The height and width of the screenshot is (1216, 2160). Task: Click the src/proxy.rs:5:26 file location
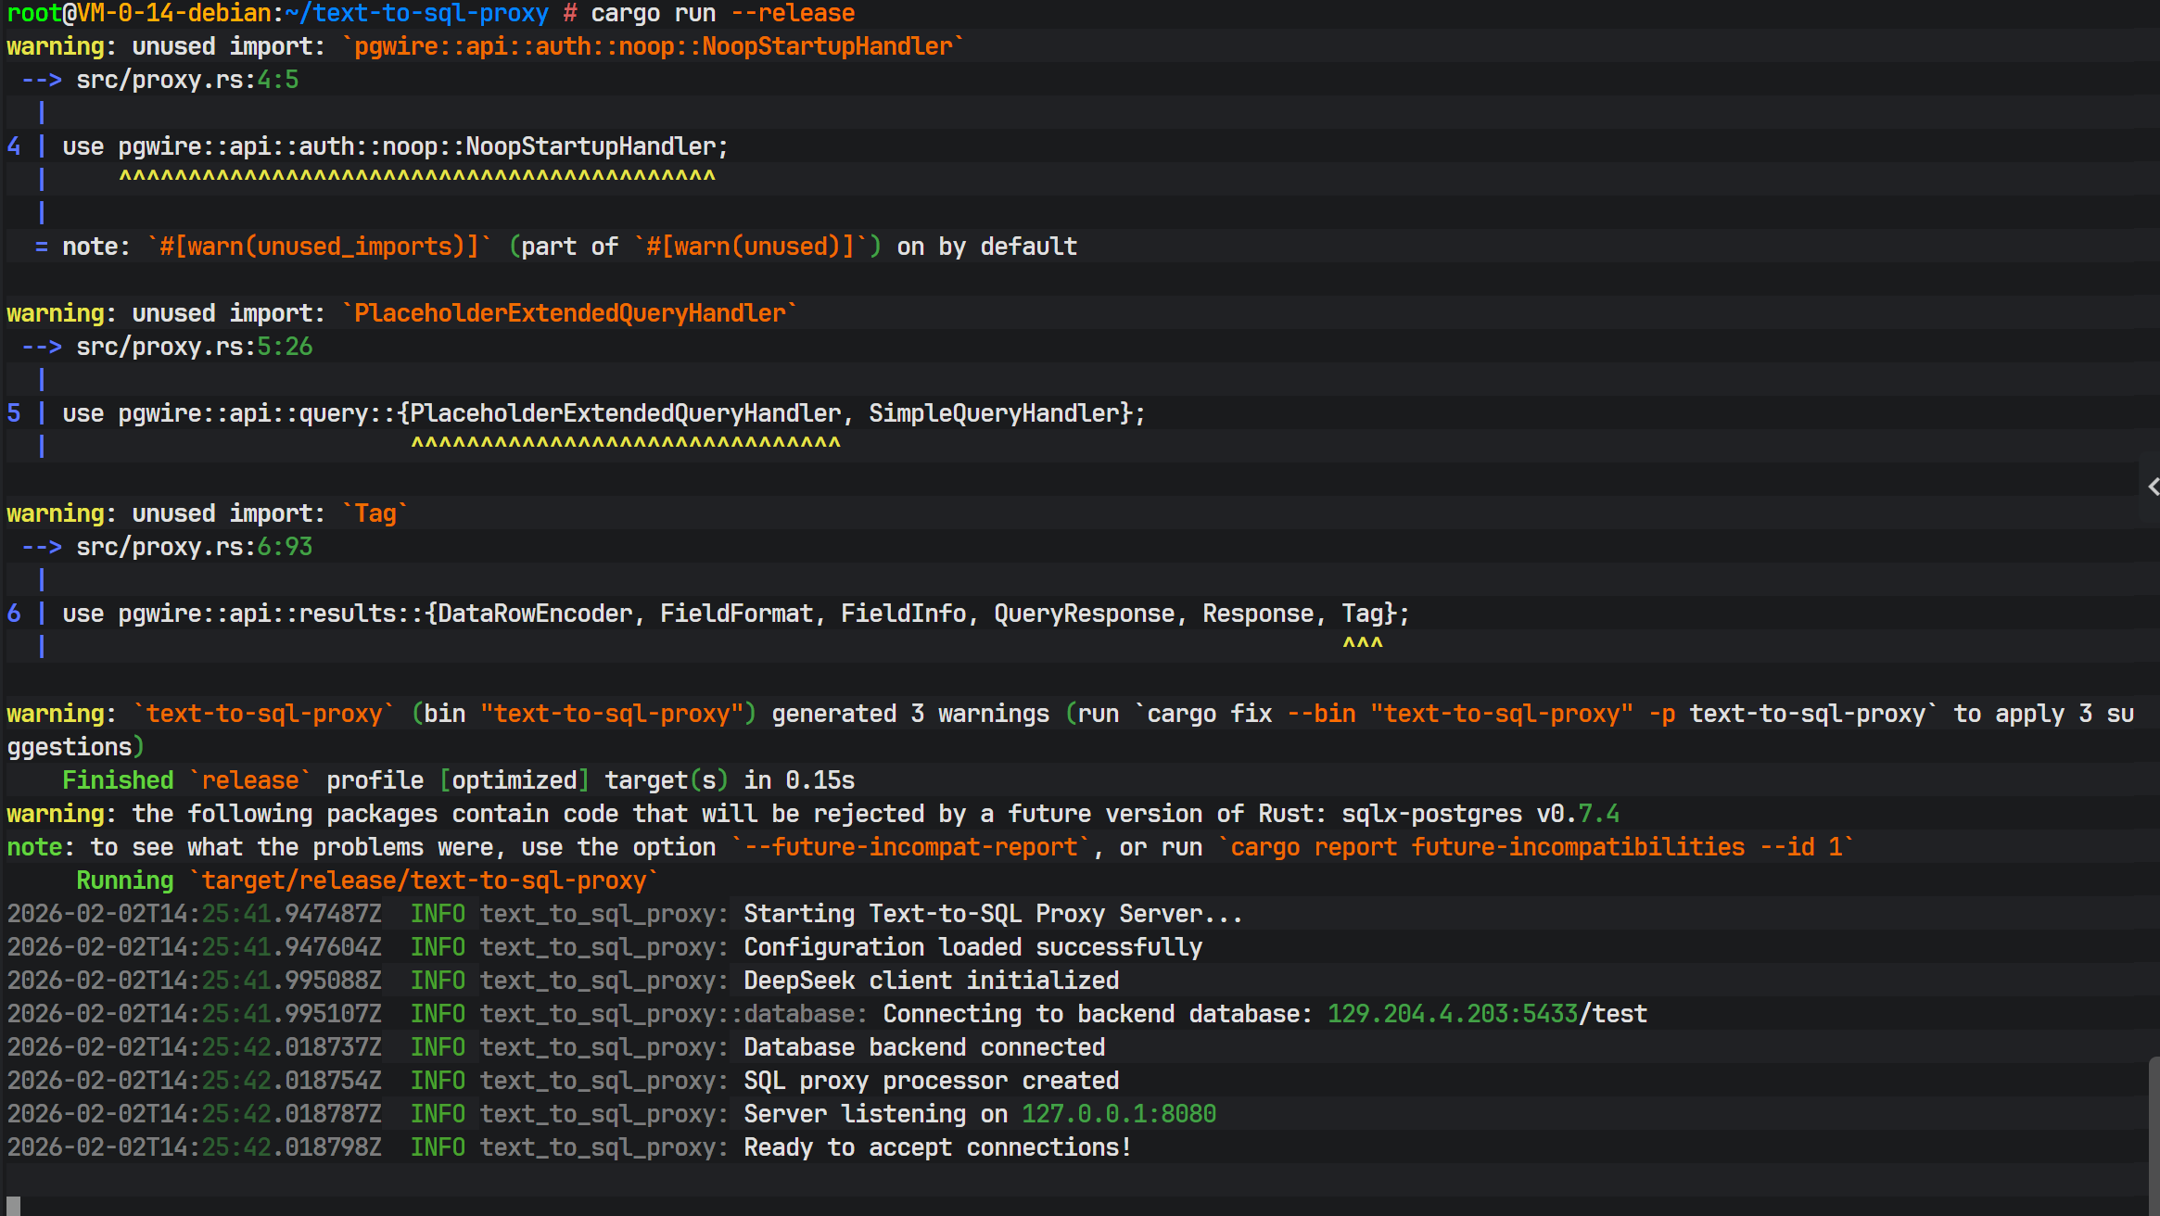[194, 348]
